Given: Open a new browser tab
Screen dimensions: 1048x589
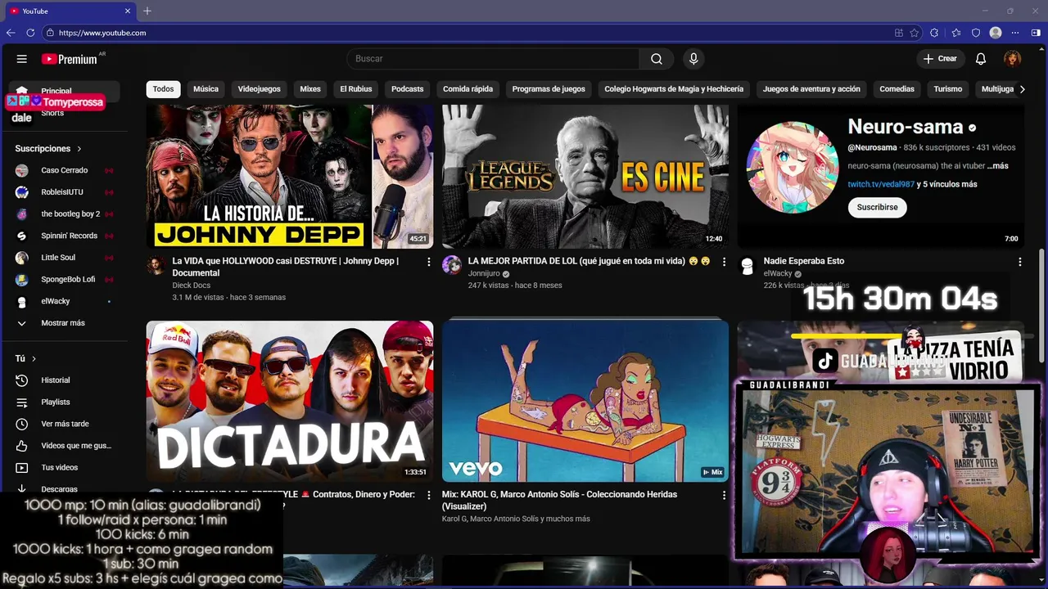Looking at the screenshot, I should tap(147, 11).
